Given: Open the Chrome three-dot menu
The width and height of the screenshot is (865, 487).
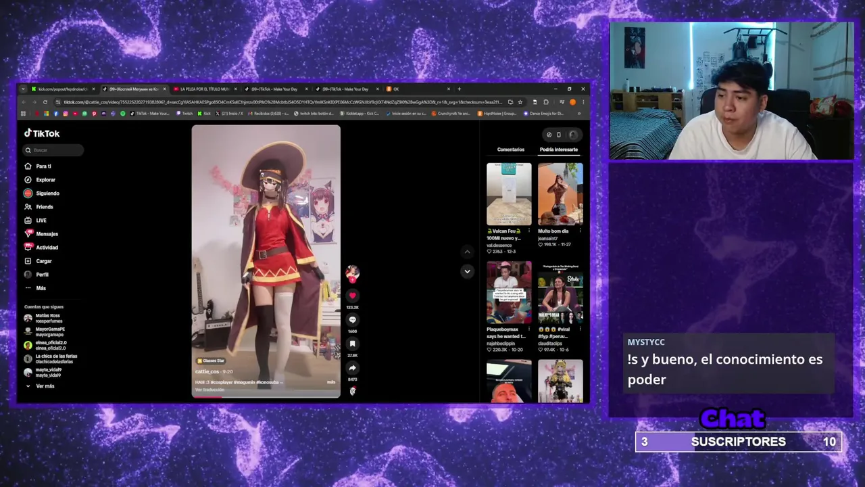Looking at the screenshot, I should tap(583, 102).
